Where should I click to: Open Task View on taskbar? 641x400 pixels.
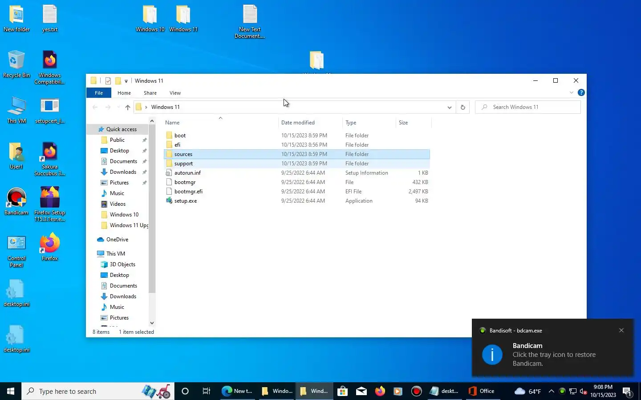[206, 391]
